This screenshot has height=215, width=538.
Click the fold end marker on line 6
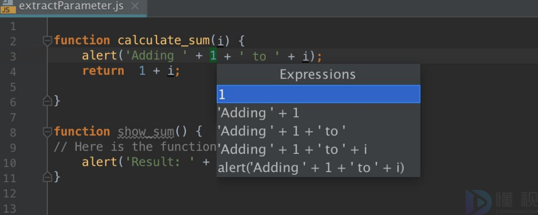[x=47, y=101]
